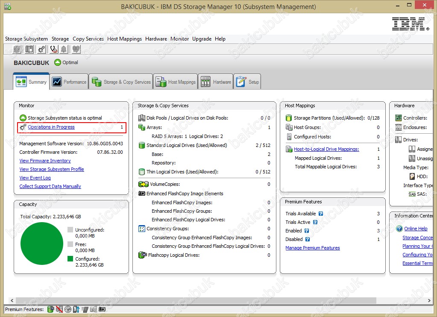Image resolution: width=437 pixels, height=317 pixels.
Task: Open the Upgrade menu
Action: 202,39
